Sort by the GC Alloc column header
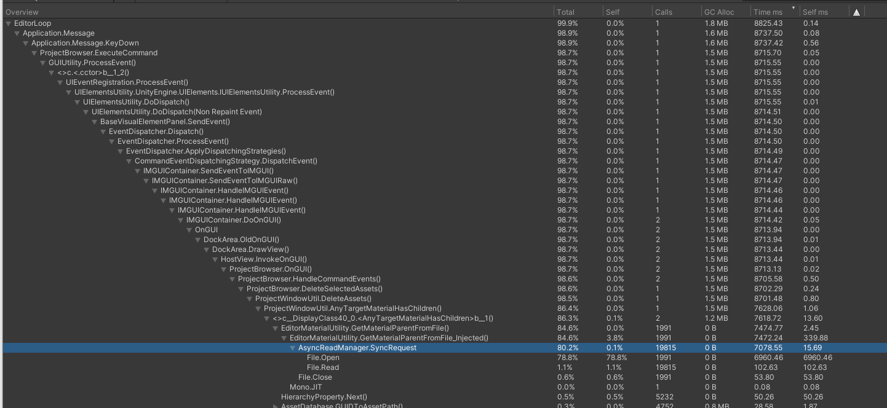 [x=720, y=11]
